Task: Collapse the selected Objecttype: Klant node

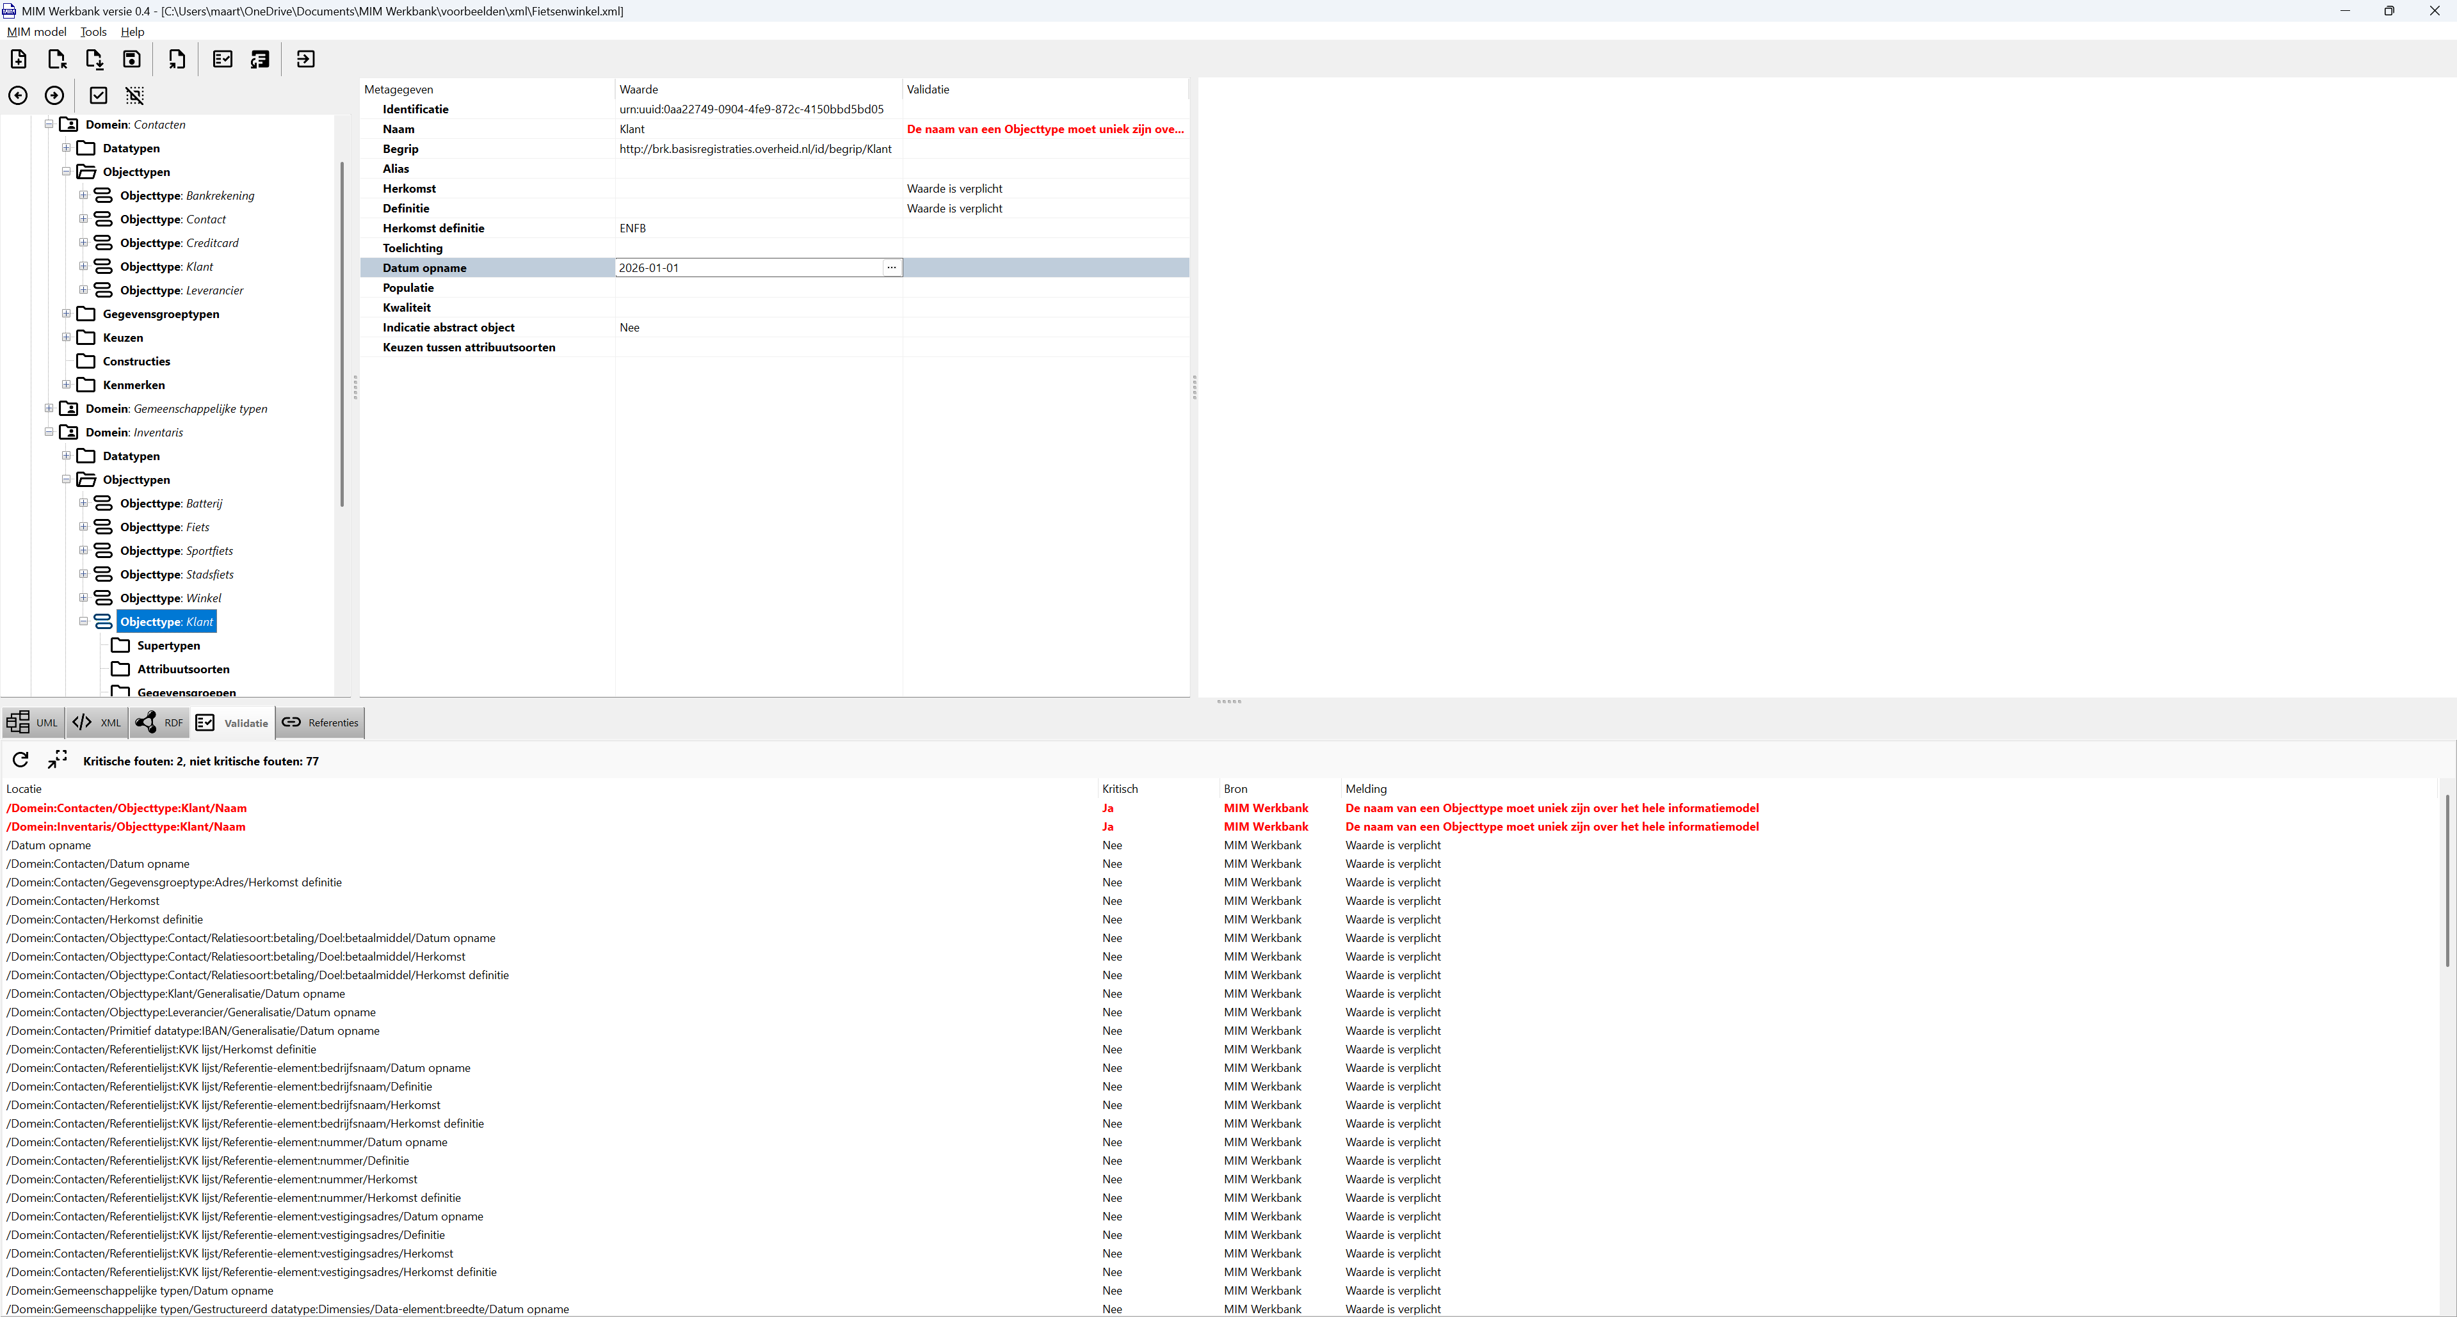Action: click(x=84, y=622)
